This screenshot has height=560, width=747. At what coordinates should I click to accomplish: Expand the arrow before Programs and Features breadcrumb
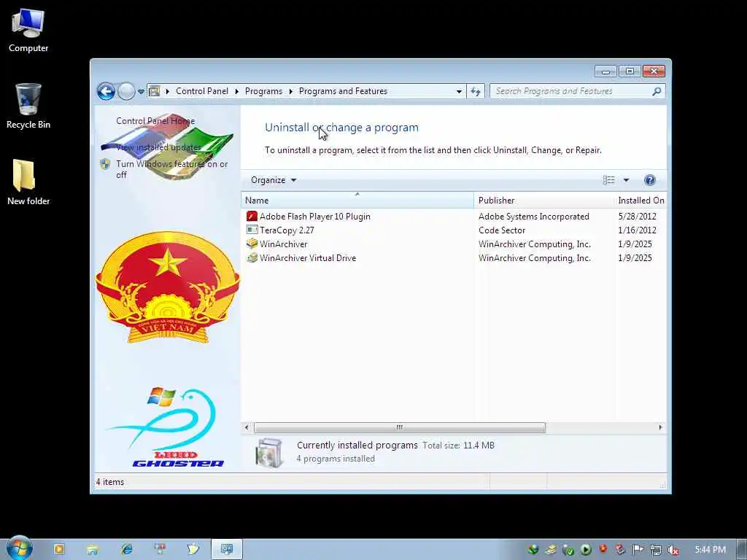(x=290, y=91)
